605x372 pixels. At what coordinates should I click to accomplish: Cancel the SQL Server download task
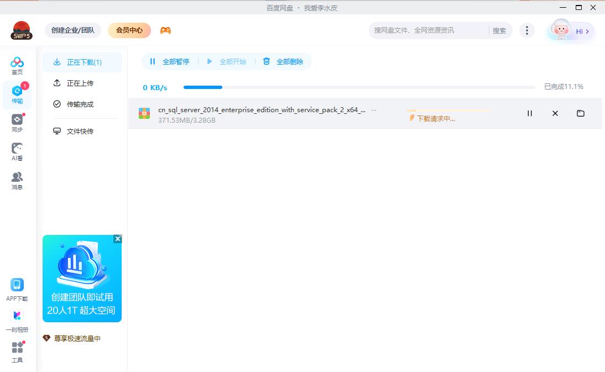pyautogui.click(x=555, y=113)
